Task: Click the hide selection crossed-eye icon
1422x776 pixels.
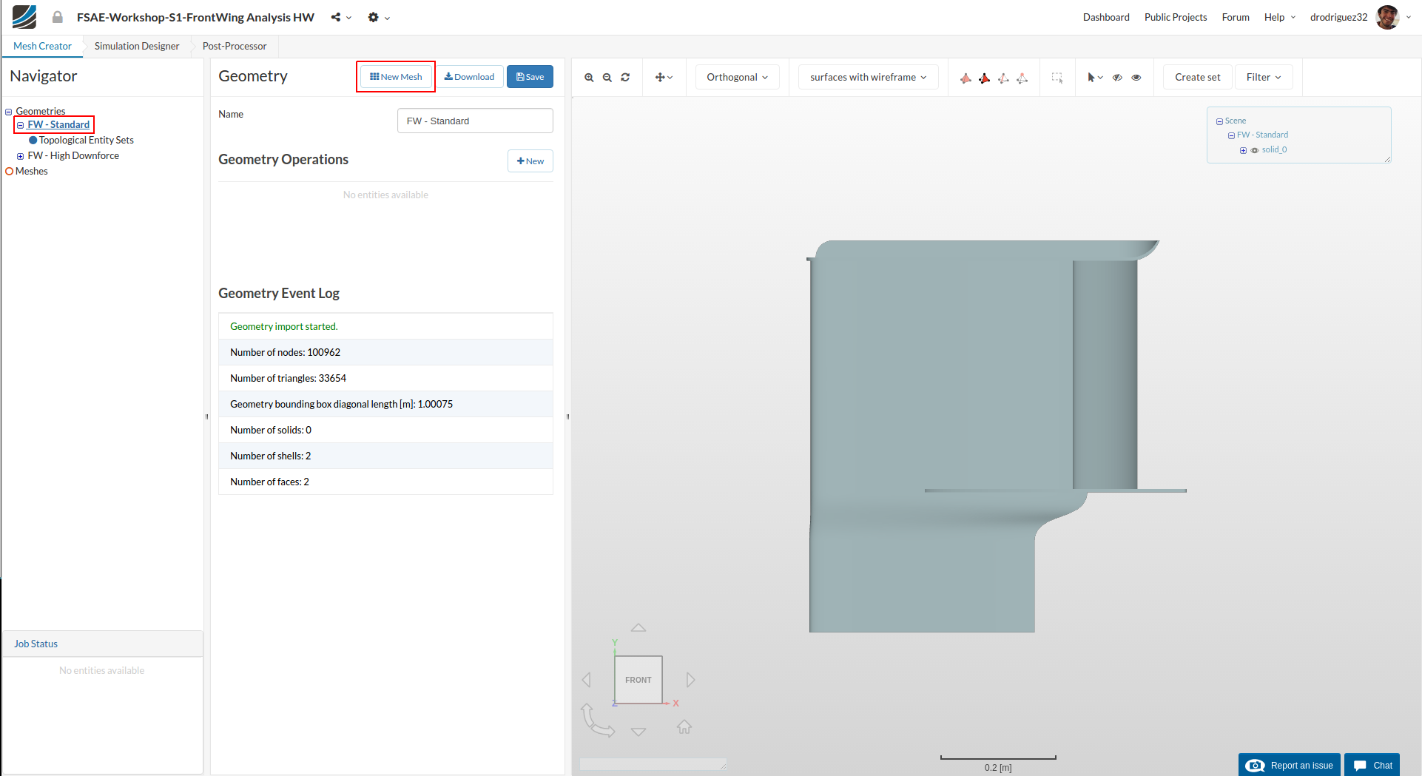Action: [x=1117, y=78]
